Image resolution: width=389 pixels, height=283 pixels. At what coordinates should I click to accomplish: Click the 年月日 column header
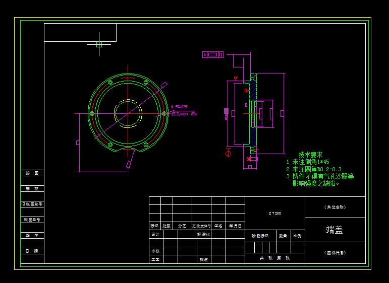click(x=235, y=226)
